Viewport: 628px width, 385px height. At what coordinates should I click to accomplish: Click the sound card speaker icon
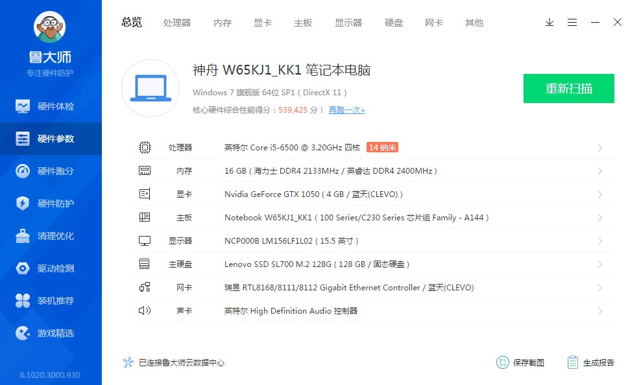pos(145,310)
